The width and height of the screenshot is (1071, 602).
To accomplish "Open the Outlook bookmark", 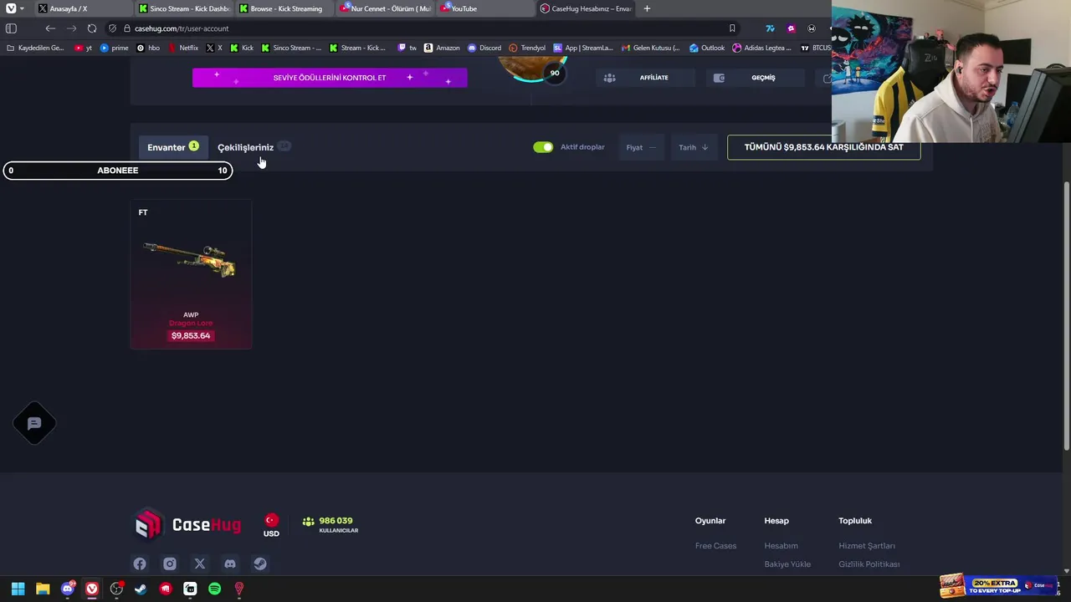I will (707, 48).
